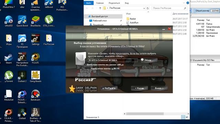Click Explorer horizontal scrollbar thumb

point(145,114)
